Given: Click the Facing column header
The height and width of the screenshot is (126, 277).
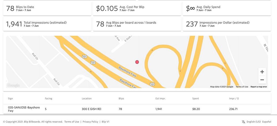Looking at the screenshot, I should click(48, 98).
